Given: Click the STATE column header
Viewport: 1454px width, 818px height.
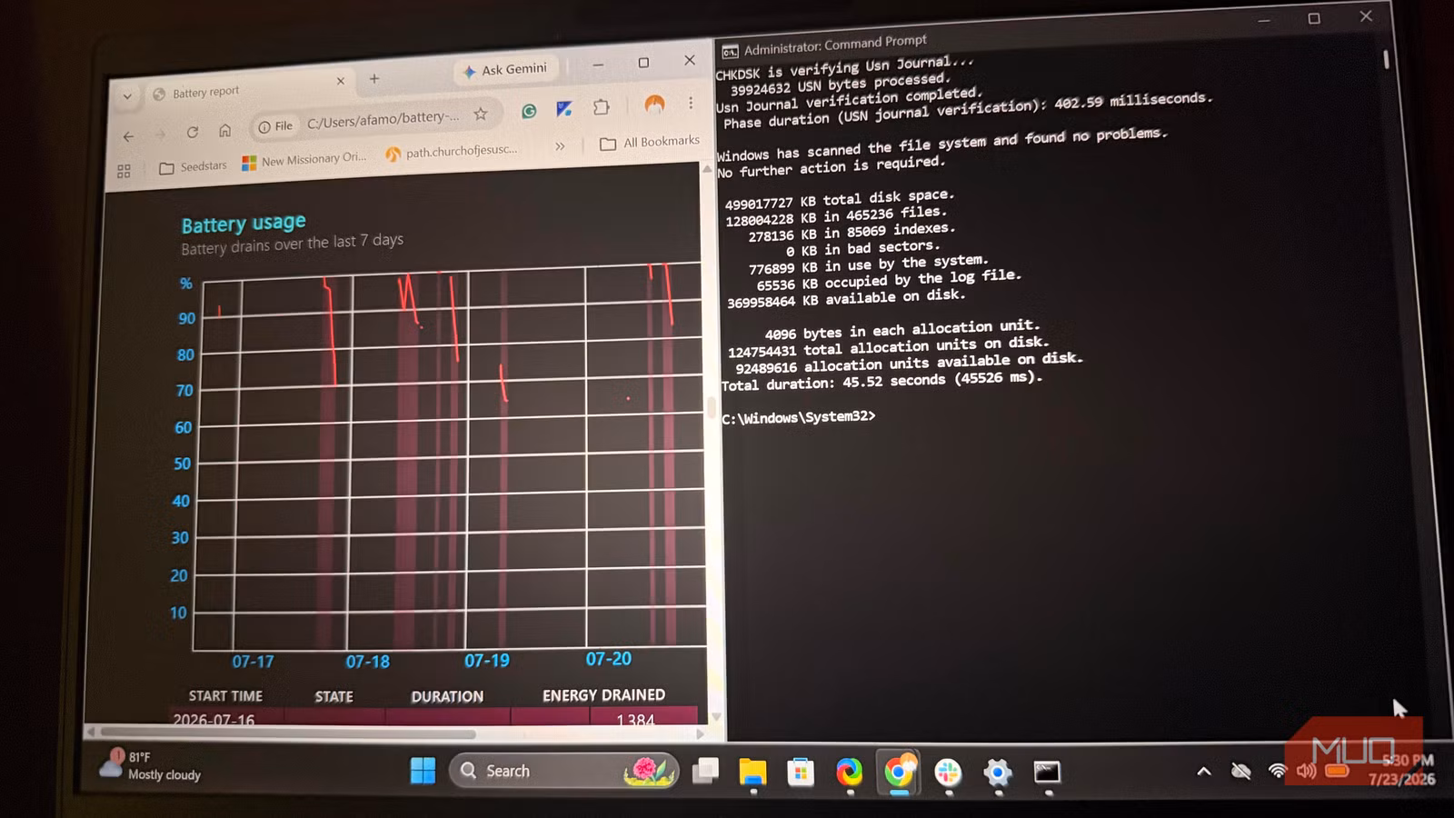Looking at the screenshot, I should [x=334, y=696].
